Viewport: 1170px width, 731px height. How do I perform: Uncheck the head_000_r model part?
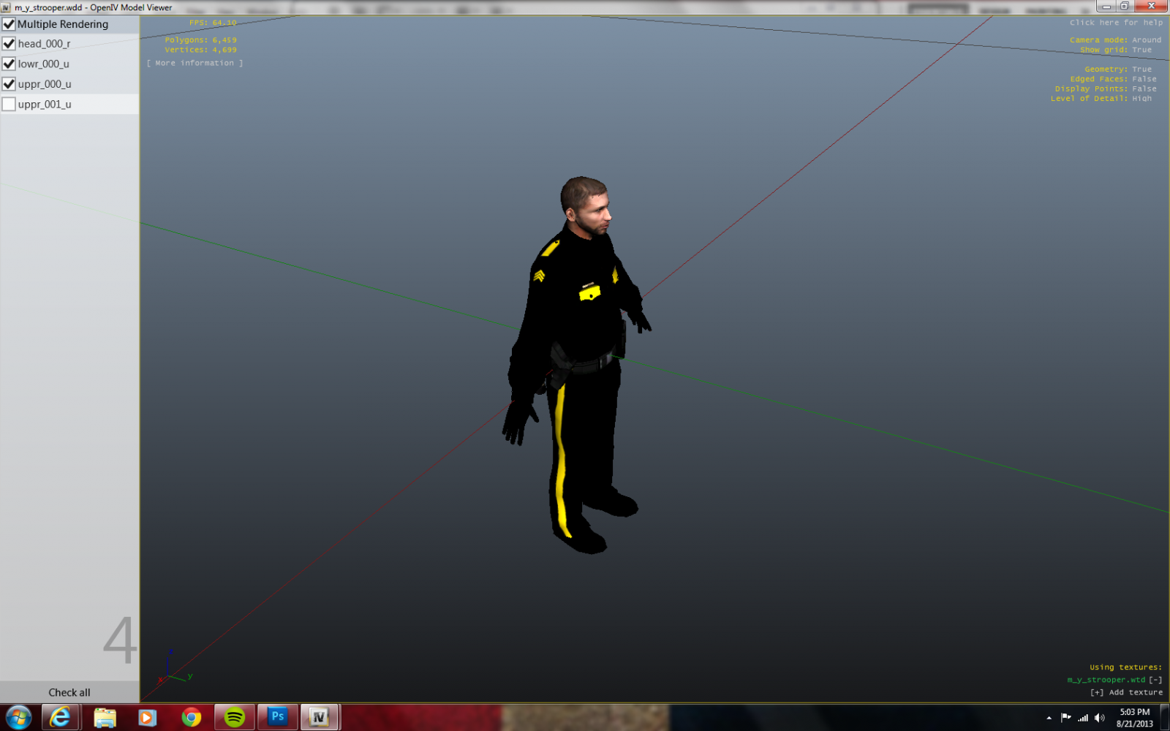click(10, 44)
